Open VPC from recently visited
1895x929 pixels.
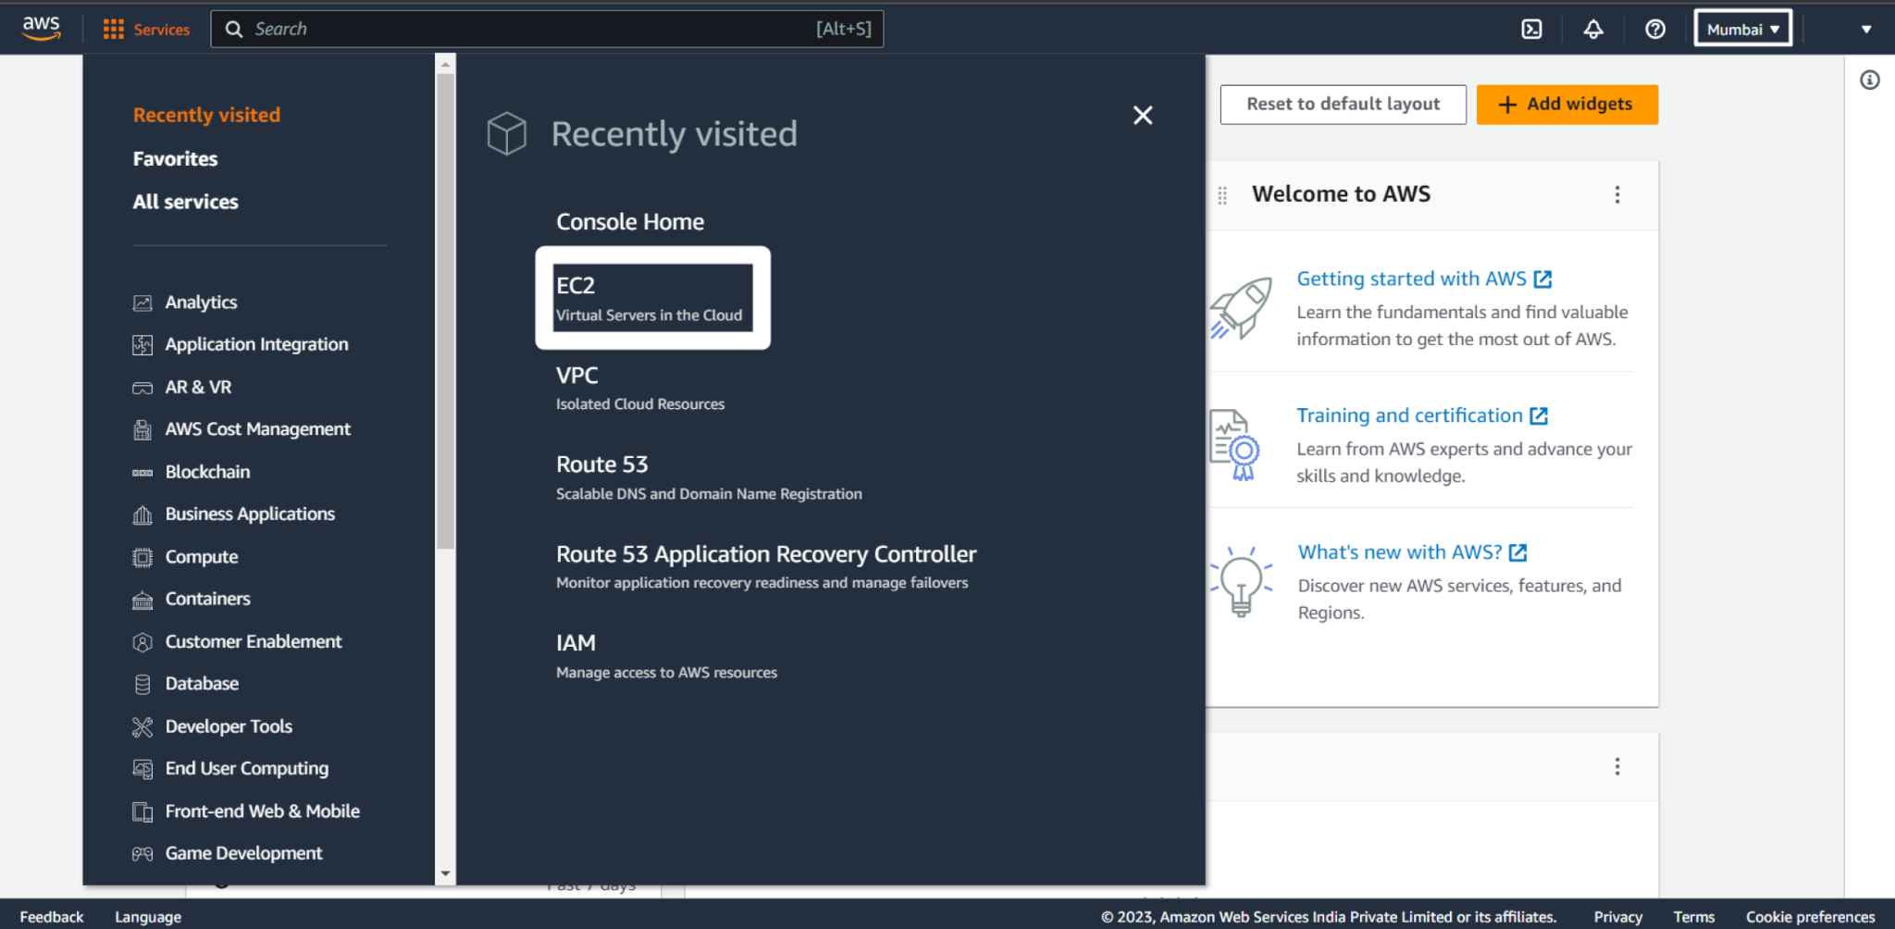pyautogui.click(x=640, y=388)
